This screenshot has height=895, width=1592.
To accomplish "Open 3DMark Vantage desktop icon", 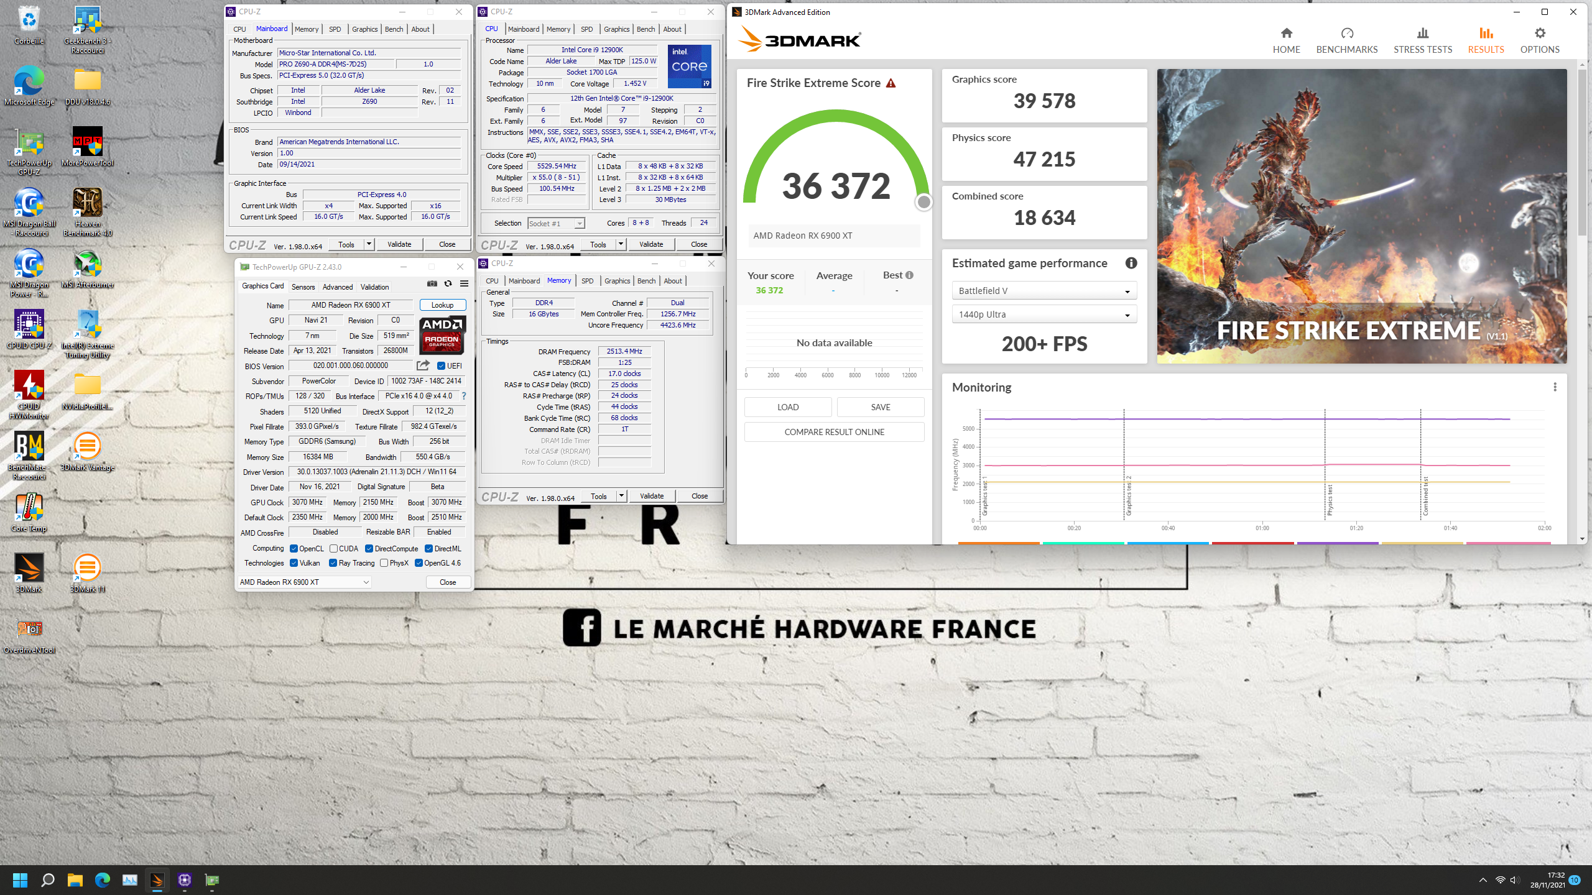I will point(88,451).
